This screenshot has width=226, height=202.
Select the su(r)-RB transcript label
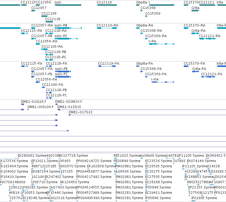(x=61, y=25)
